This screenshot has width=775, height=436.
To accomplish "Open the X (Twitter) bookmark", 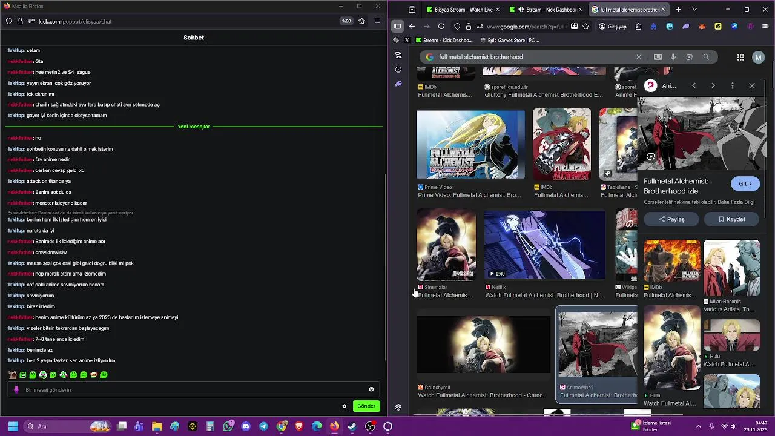I will 407,41.
